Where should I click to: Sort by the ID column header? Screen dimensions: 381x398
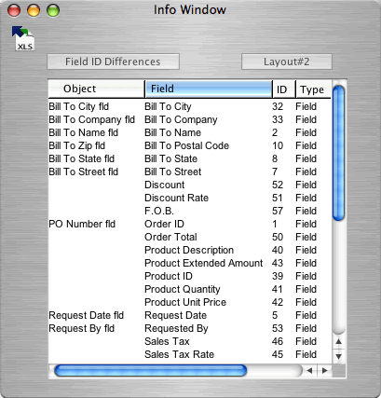284,89
